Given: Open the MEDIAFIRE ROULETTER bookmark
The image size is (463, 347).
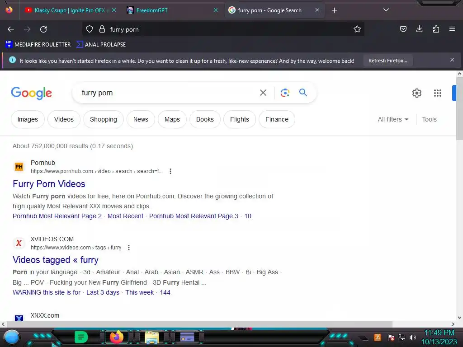Looking at the screenshot, I should 38,45.
